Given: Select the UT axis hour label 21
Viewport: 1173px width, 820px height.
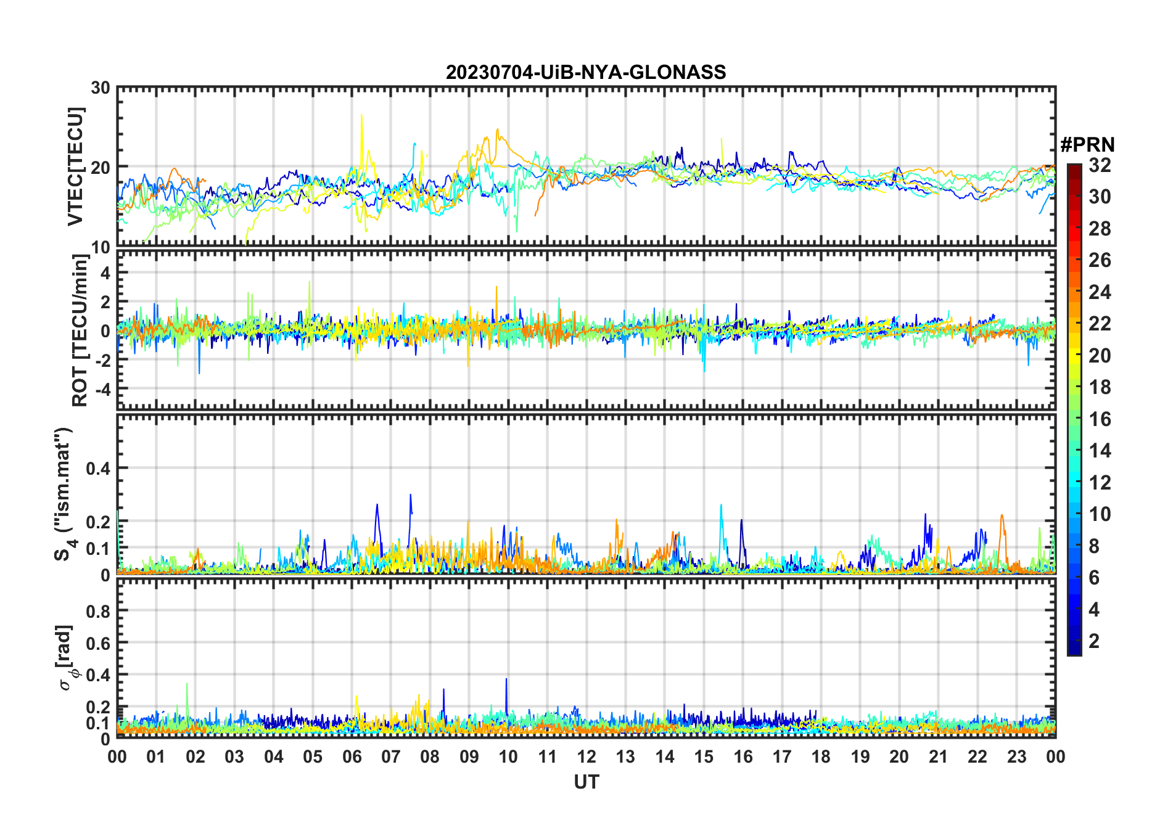Looking at the screenshot, I should [938, 756].
